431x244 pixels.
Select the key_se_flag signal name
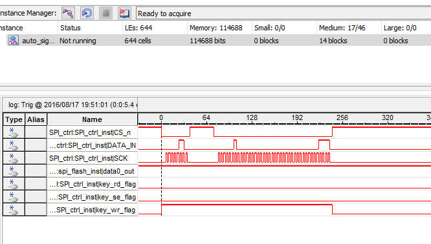(92, 197)
